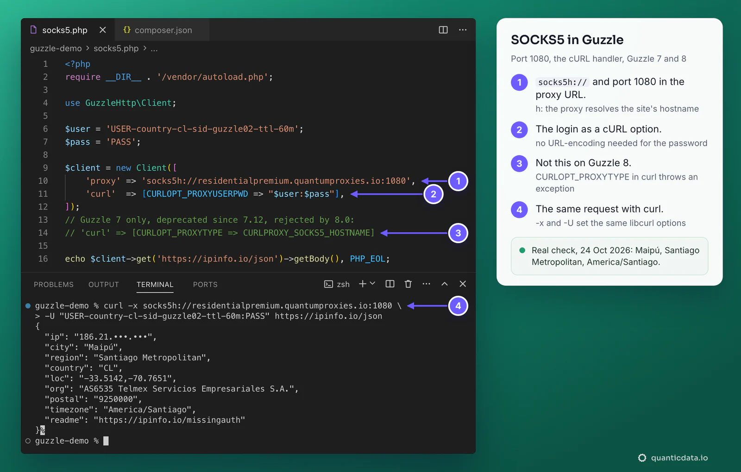
Task: Split the terminal pane
Action: point(390,284)
